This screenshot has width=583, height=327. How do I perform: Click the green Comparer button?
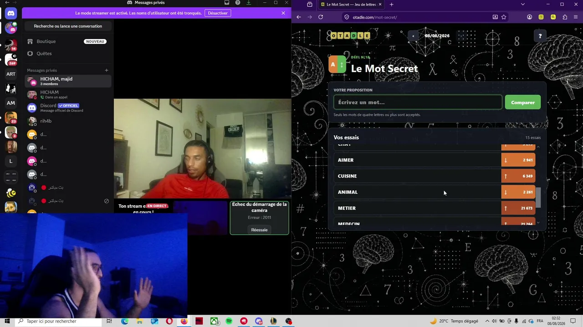click(x=523, y=102)
